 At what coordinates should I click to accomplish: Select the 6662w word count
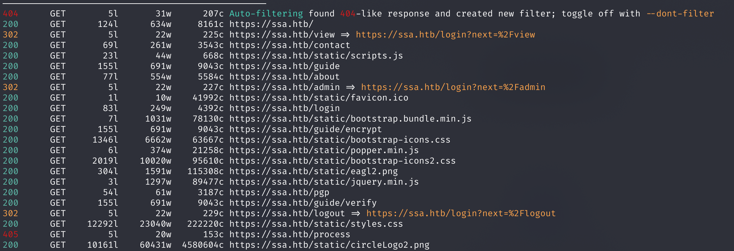click(x=158, y=140)
